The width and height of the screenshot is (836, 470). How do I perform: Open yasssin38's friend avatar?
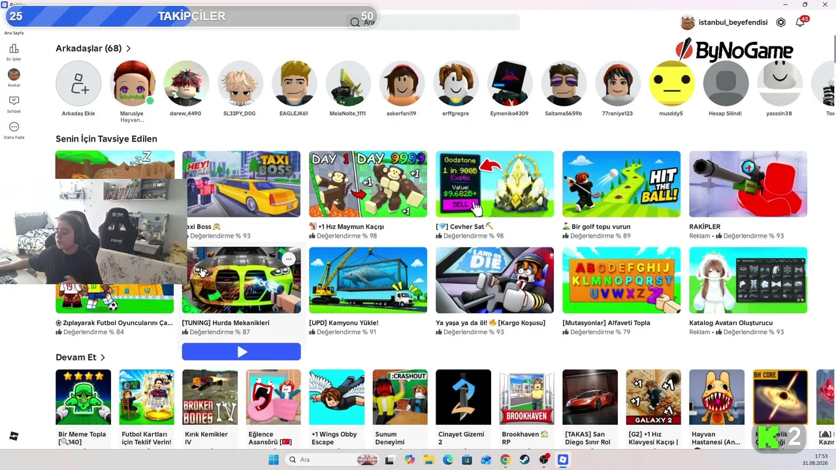point(780,84)
